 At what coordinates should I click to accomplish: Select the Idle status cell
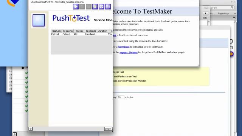click(x=79, y=34)
